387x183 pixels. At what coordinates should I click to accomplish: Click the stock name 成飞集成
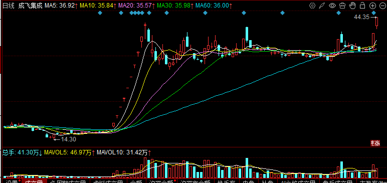click(x=30, y=6)
